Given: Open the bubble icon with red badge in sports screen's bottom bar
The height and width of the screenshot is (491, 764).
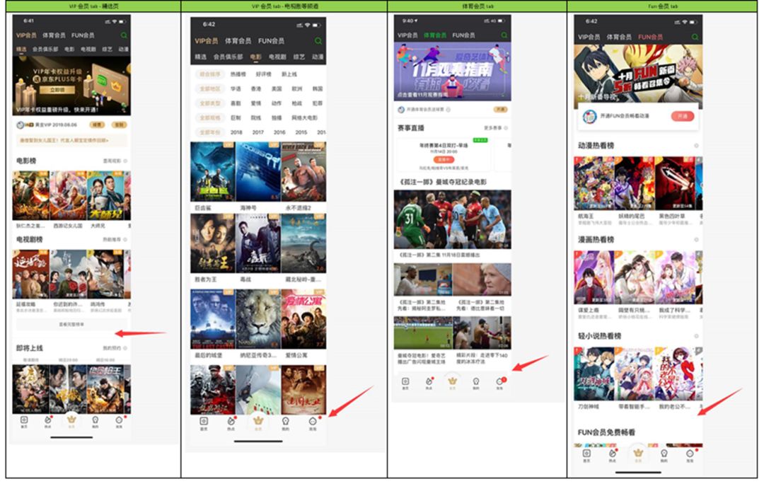Looking at the screenshot, I should 500,383.
